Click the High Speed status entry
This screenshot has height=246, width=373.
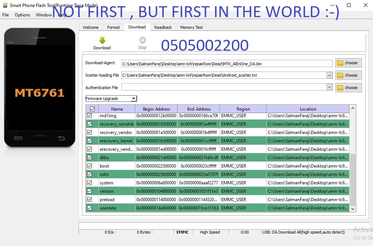[210, 232]
